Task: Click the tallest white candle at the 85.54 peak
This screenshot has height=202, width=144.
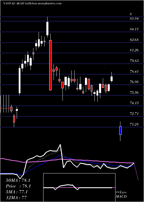Action: click(47, 29)
